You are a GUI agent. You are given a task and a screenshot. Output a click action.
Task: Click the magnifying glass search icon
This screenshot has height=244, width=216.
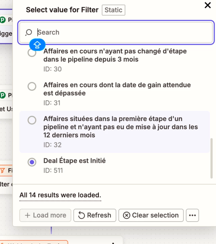[x=29, y=32]
